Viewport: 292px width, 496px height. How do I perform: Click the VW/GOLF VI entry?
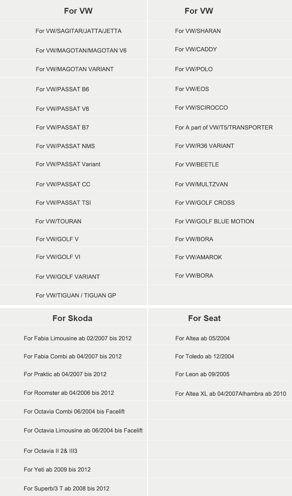click(58, 257)
